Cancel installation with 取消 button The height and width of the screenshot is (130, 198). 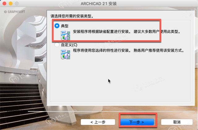pyautogui.click(x=177, y=122)
